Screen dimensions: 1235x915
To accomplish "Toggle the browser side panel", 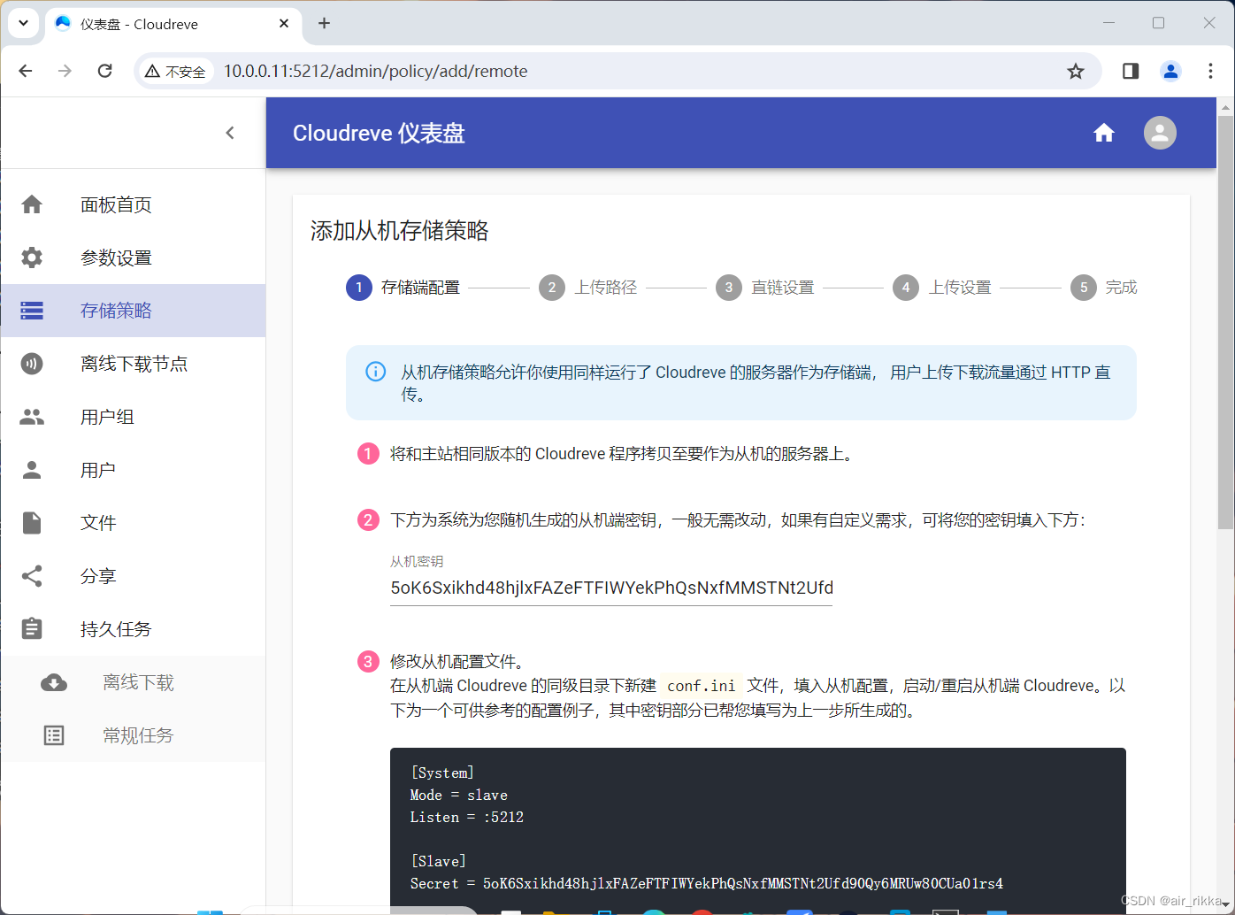I will click(x=1131, y=71).
